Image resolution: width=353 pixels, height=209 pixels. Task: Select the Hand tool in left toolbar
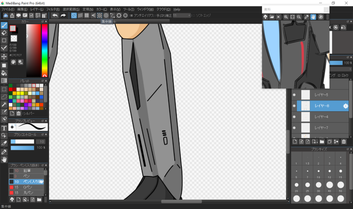tap(4, 159)
